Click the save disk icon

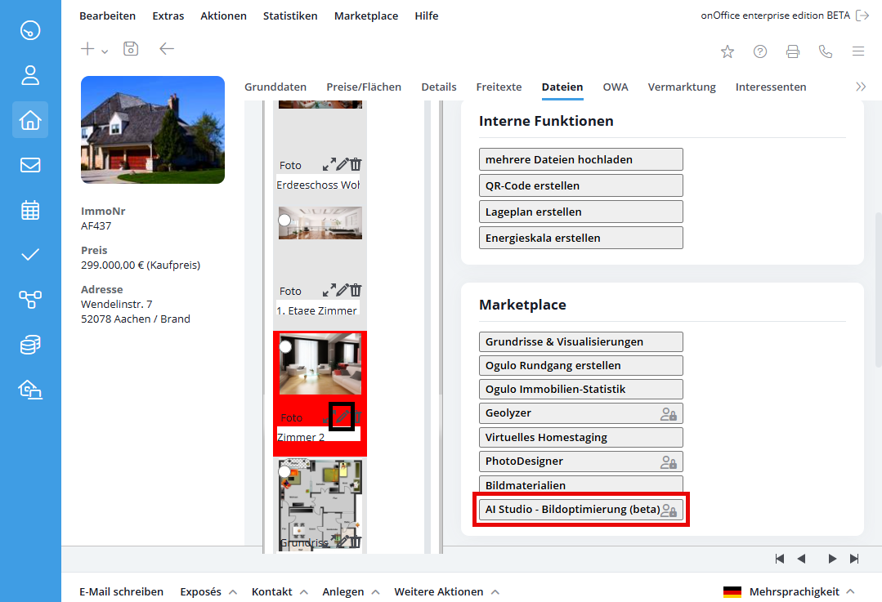pos(131,49)
